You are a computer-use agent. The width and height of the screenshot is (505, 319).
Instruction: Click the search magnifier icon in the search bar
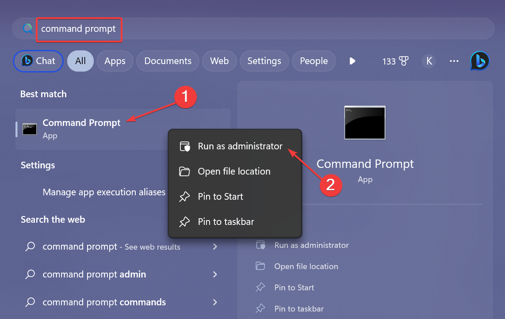click(28, 29)
